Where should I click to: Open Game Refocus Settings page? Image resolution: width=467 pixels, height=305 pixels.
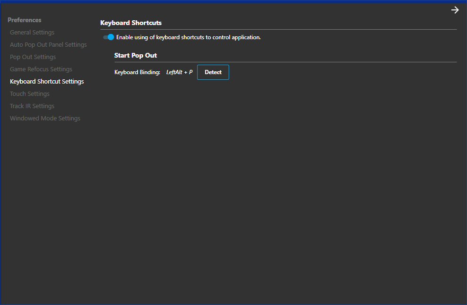point(41,69)
